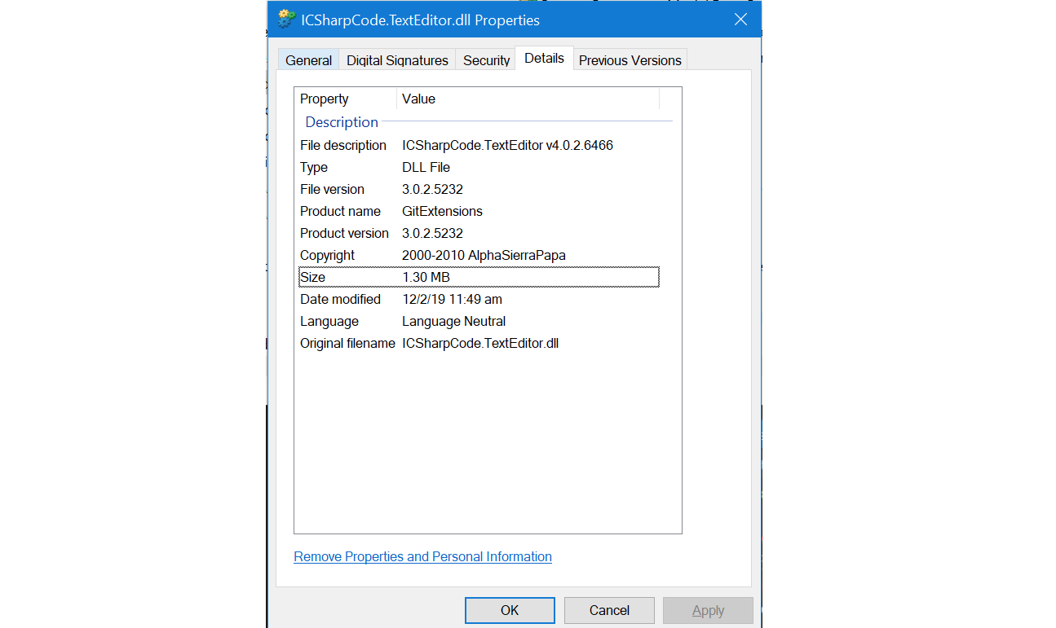Click the OK button
This screenshot has height=628, width=1056.
pos(510,610)
